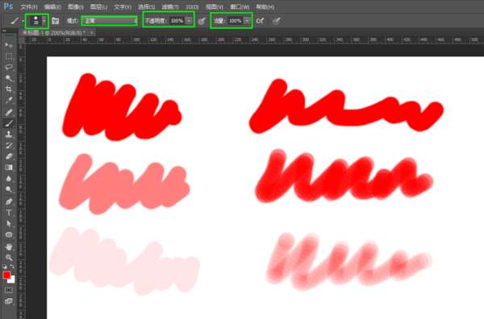Viewport: 484px width, 319px height.
Task: Select the Gradient tool
Action: pyautogui.click(x=9, y=168)
